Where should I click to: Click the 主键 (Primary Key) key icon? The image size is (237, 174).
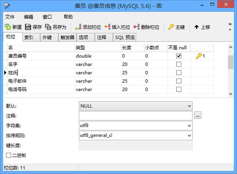point(171,27)
